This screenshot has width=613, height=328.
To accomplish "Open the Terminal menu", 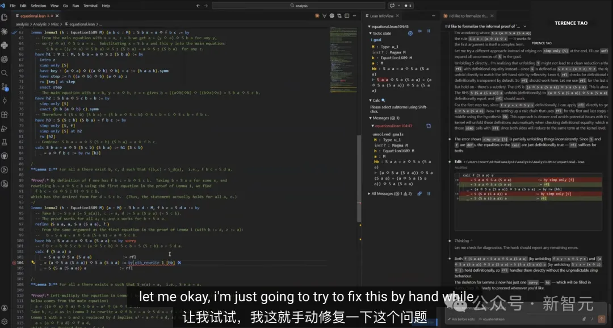I will [x=90, y=5].
